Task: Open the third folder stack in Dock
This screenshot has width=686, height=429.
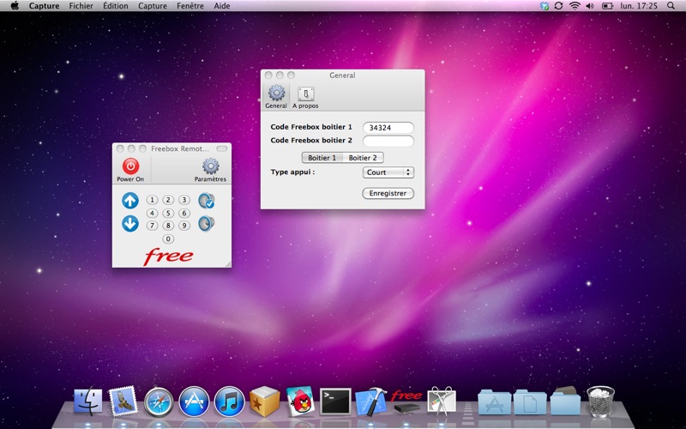Action: point(565,401)
